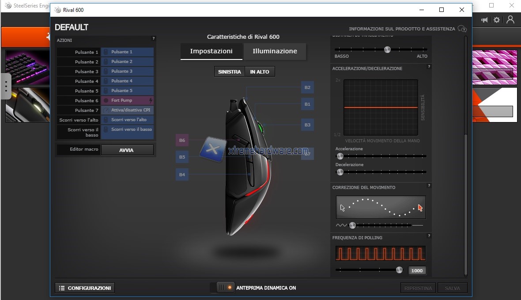Click the B2 button label on mouse diagram
The width and height of the screenshot is (521, 300).
click(x=307, y=88)
